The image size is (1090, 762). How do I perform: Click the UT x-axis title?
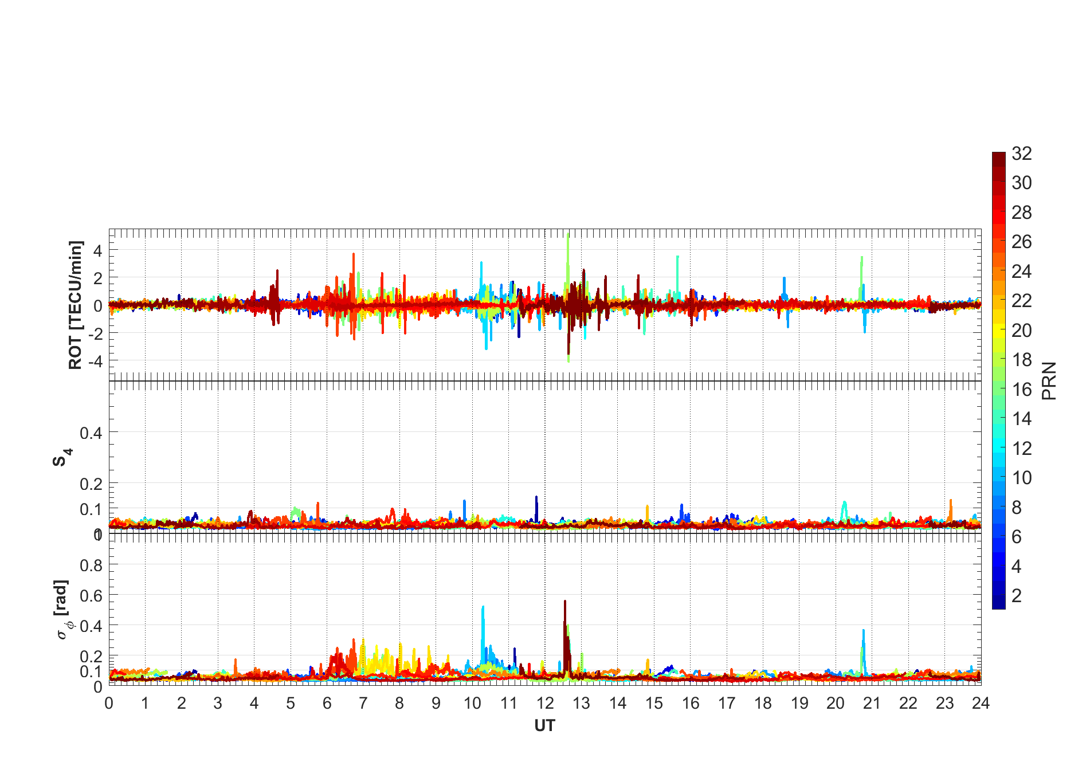coord(544,726)
